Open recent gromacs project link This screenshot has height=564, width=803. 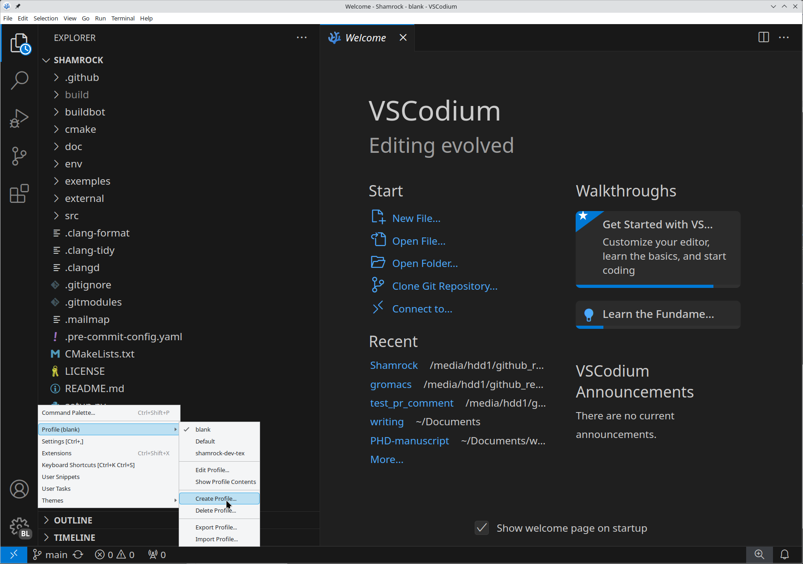391,384
